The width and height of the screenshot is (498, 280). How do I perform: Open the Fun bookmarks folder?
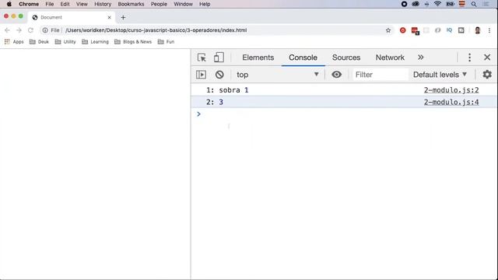click(166, 41)
